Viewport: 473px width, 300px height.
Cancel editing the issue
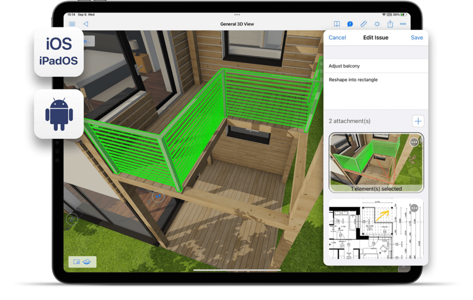[x=337, y=38]
